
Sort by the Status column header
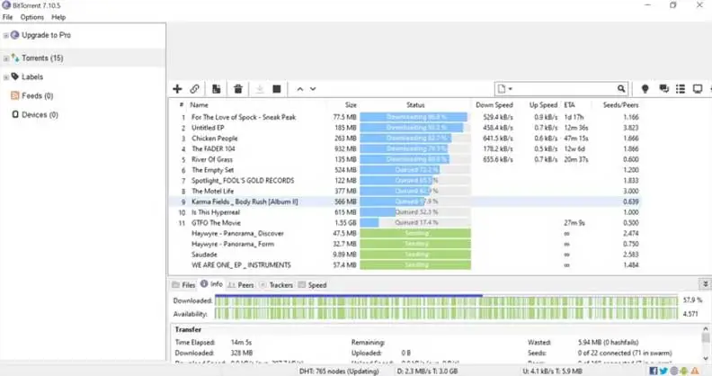(x=415, y=105)
